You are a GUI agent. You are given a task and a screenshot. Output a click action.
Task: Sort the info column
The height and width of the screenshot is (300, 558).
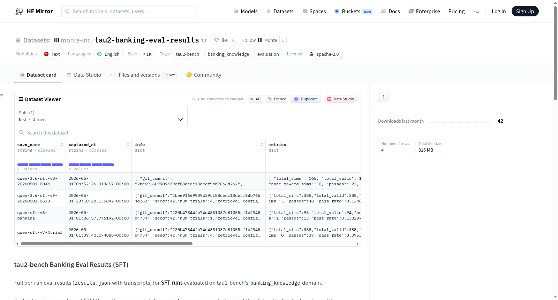[262, 145]
